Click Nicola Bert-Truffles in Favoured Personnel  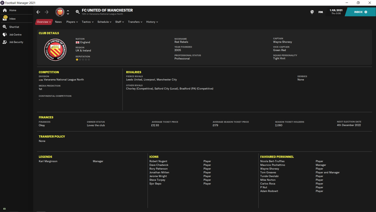tap(272, 161)
